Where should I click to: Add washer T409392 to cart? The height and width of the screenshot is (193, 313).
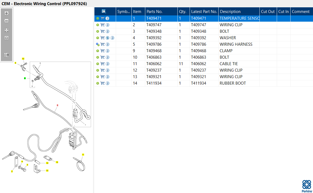click(x=103, y=38)
